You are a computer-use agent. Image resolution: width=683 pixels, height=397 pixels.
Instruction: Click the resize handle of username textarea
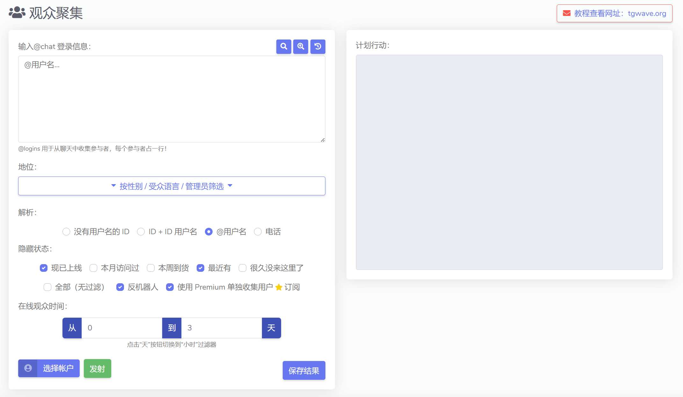(323, 140)
